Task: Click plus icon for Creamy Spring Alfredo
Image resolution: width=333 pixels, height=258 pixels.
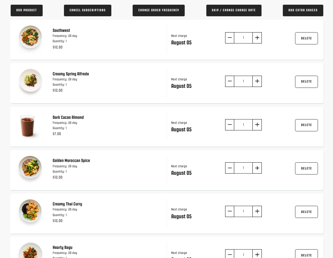Action: 257,81
